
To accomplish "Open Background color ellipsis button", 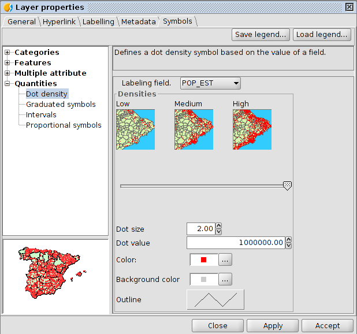I will click(225, 280).
